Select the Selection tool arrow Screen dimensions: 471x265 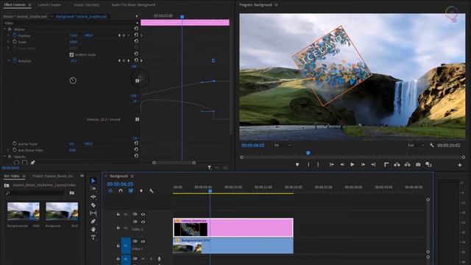click(93, 181)
